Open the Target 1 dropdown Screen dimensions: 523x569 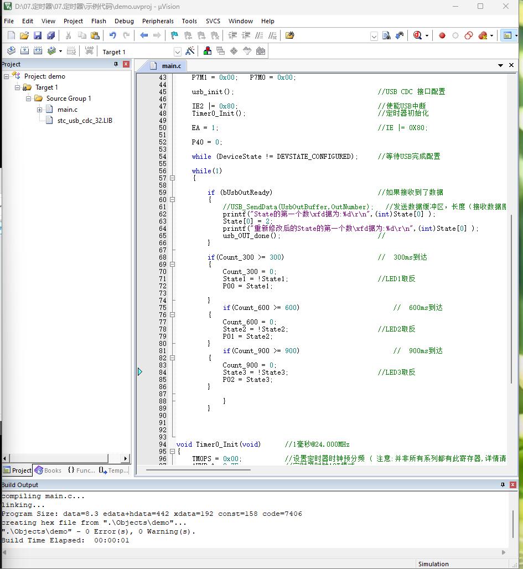[178, 52]
